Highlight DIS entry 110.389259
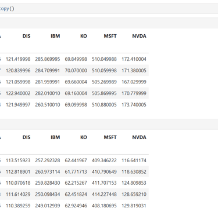 click(x=18, y=206)
